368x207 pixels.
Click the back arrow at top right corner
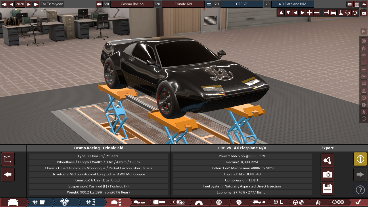pos(364,4)
